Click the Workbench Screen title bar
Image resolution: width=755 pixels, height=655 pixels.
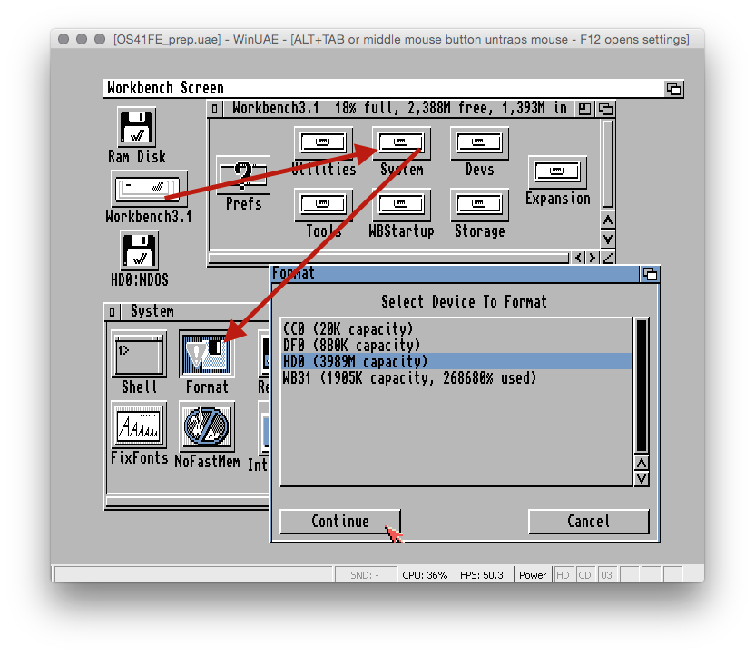[x=384, y=88]
